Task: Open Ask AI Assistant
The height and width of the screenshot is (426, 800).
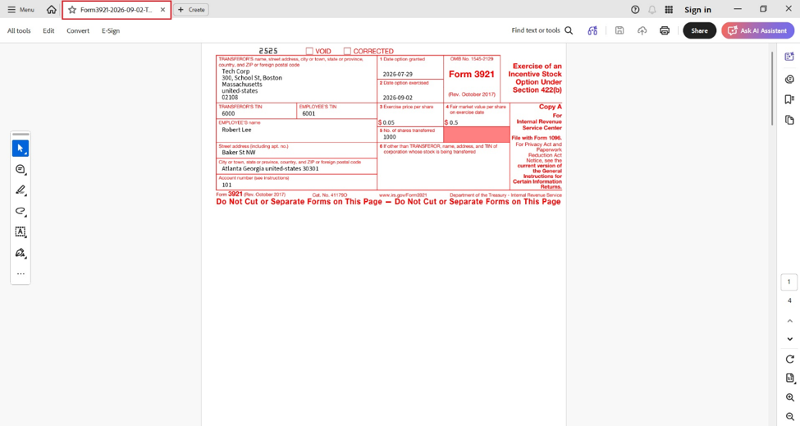Action: (x=757, y=30)
